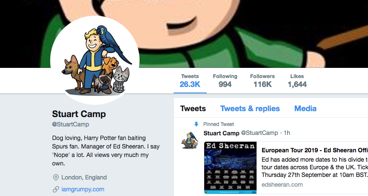Image resolution: width=368 pixels, height=196 pixels.
Task: Click Stuart Camp profile name heading
Action: [79, 114]
